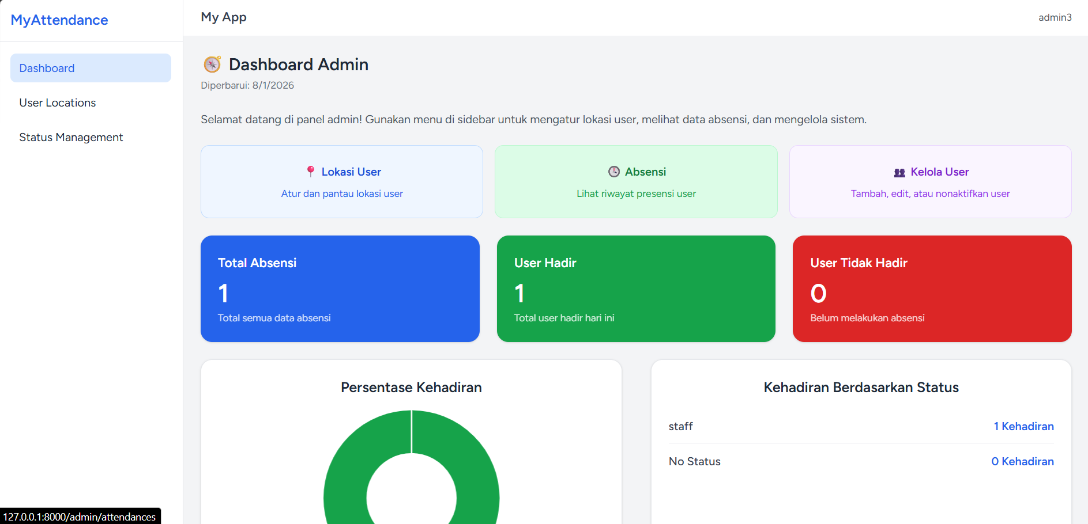
Task: Click the My App header title
Action: click(224, 17)
